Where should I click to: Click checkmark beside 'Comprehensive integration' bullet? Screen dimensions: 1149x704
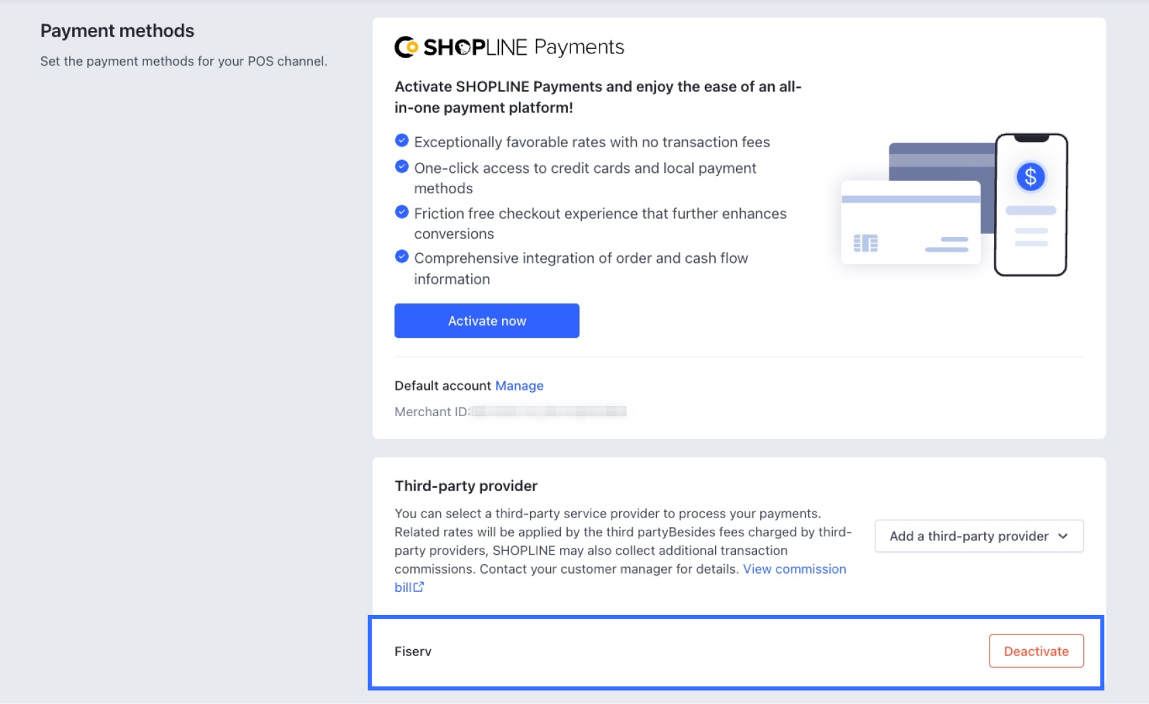pyautogui.click(x=401, y=257)
